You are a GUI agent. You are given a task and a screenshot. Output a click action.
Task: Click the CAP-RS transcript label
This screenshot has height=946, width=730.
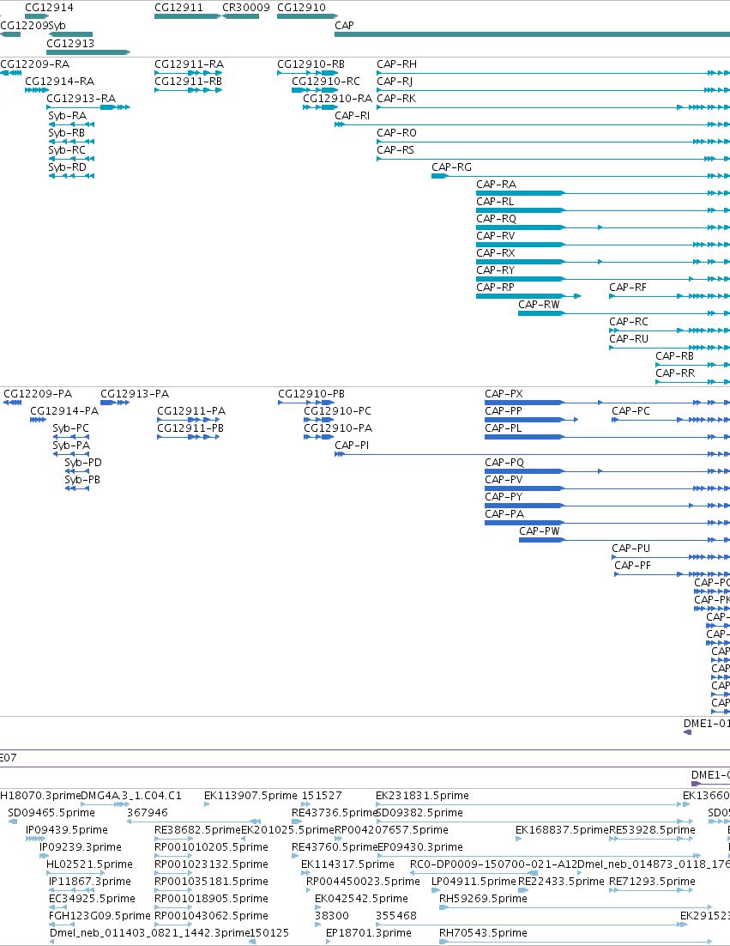[395, 149]
